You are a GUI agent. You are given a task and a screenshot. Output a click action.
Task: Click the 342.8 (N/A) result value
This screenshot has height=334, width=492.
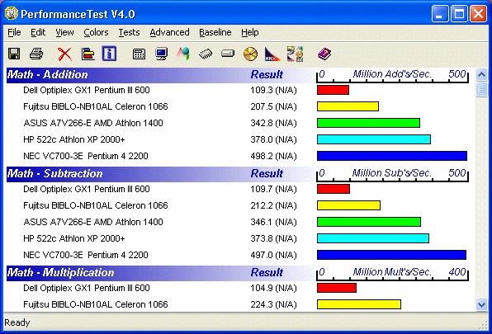point(273,123)
